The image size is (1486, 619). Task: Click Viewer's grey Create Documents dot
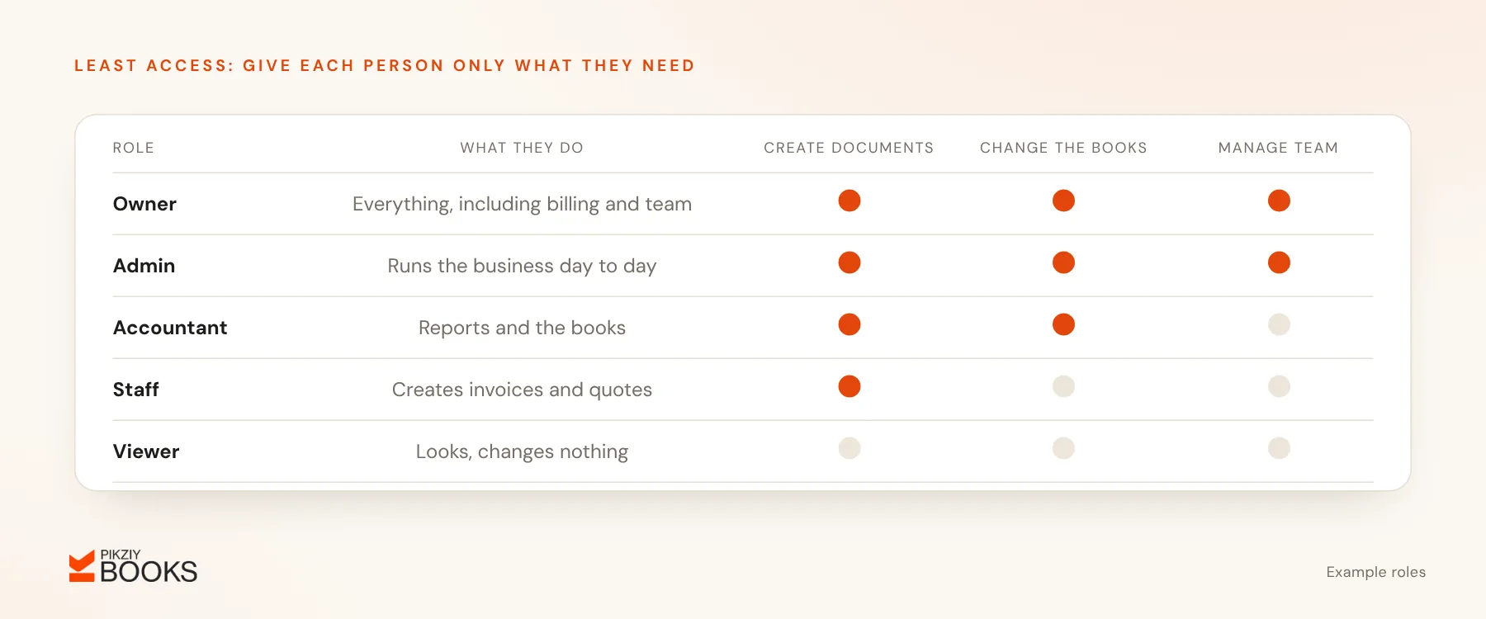click(x=849, y=448)
